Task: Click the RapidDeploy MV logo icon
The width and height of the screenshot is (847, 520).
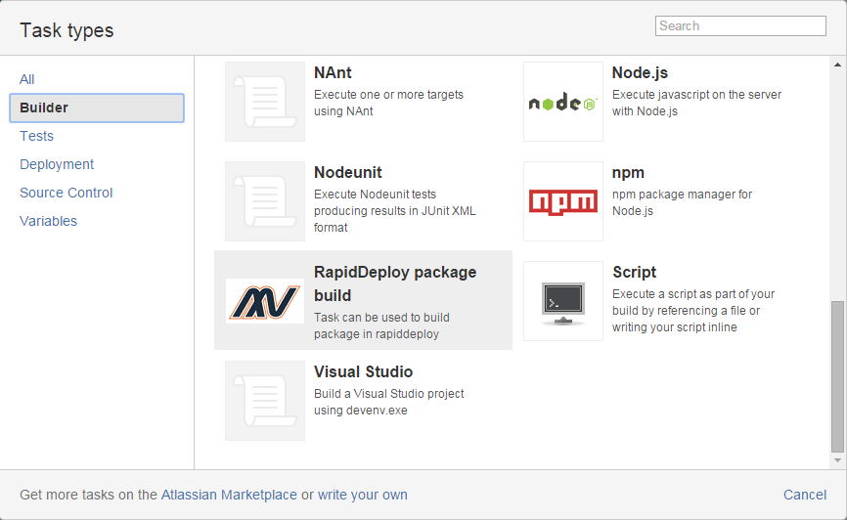Action: tap(265, 301)
